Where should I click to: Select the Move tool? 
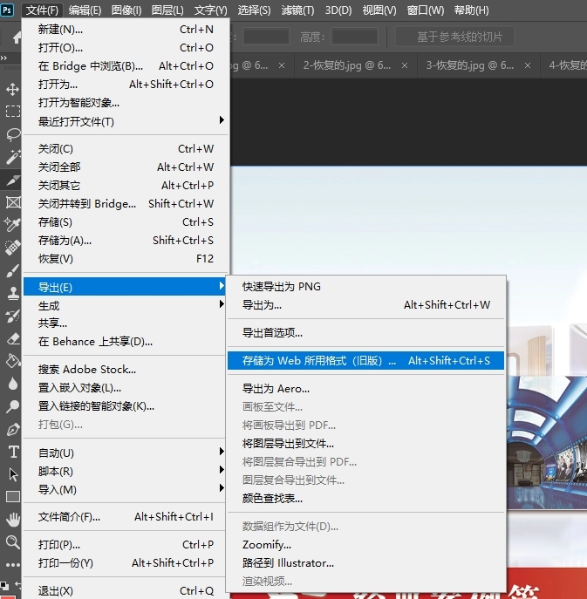pos(12,89)
